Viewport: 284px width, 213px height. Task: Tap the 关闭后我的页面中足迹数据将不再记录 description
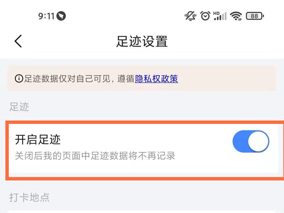[95, 155]
